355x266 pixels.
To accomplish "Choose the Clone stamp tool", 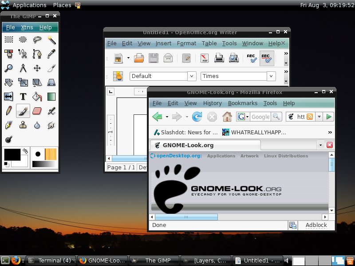I will (x=23, y=125).
